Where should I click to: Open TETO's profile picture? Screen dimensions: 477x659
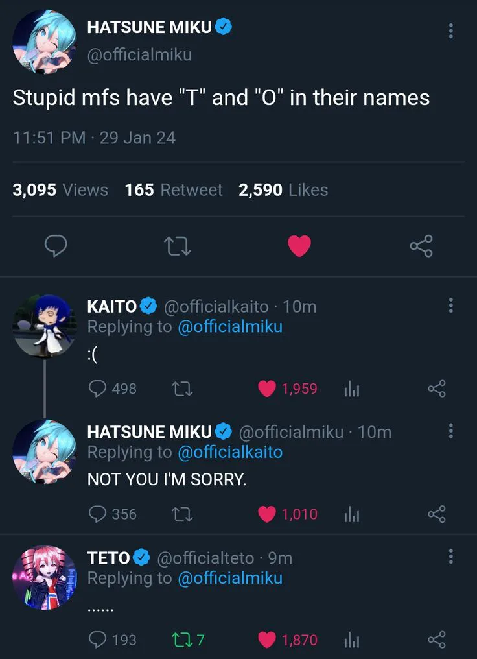pyautogui.click(x=45, y=577)
